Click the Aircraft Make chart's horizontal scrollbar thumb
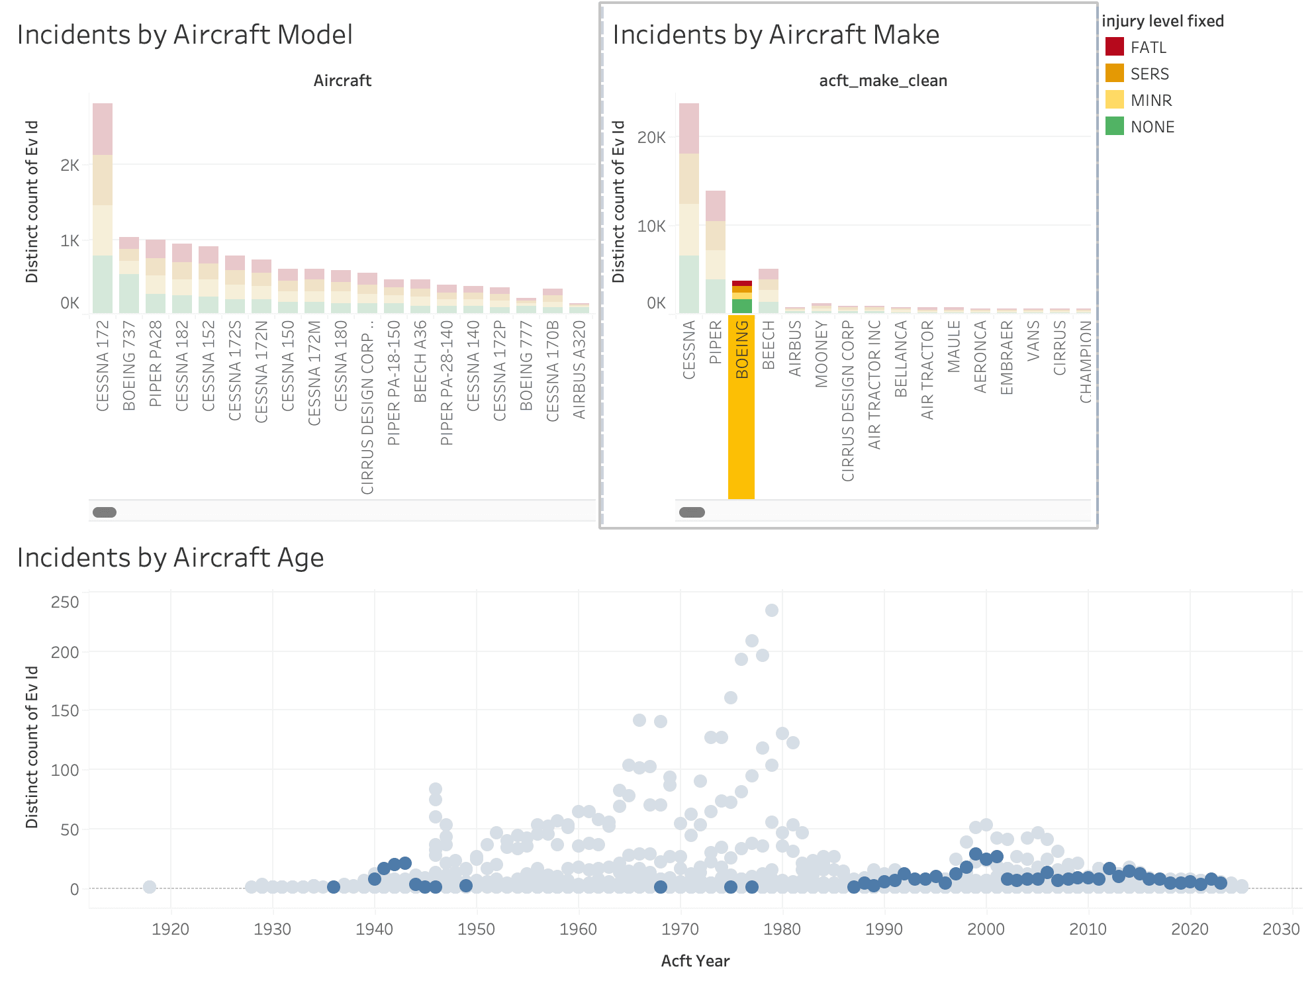The height and width of the screenshot is (985, 1316). (x=692, y=512)
